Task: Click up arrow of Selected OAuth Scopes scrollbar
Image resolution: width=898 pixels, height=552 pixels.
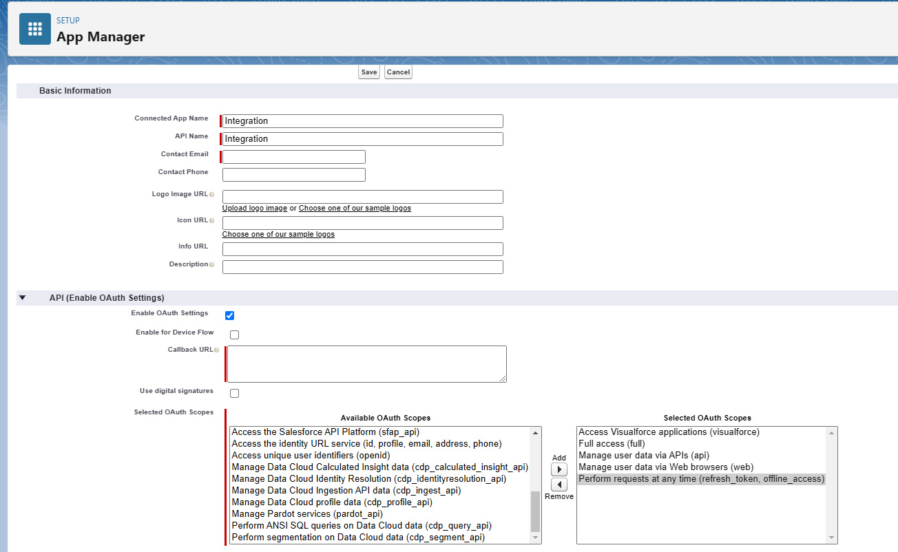Action: coord(832,433)
